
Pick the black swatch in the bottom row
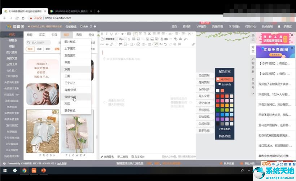[218, 124]
